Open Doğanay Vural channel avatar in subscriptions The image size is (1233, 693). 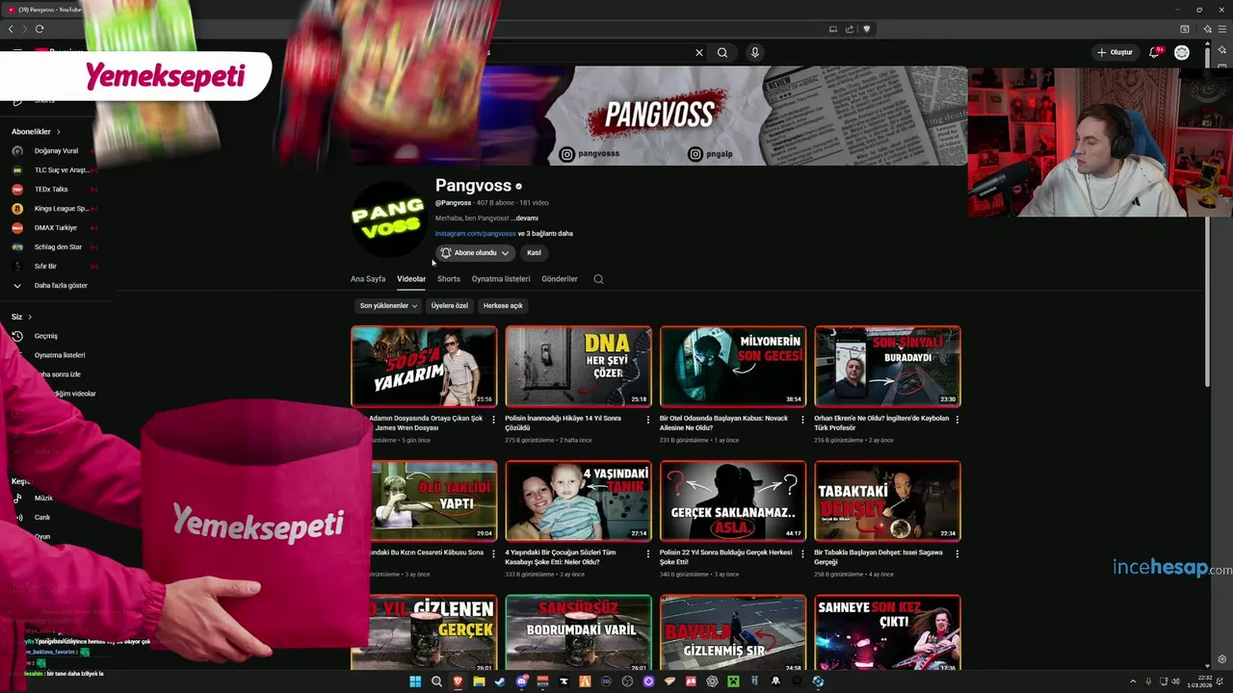pyautogui.click(x=17, y=151)
